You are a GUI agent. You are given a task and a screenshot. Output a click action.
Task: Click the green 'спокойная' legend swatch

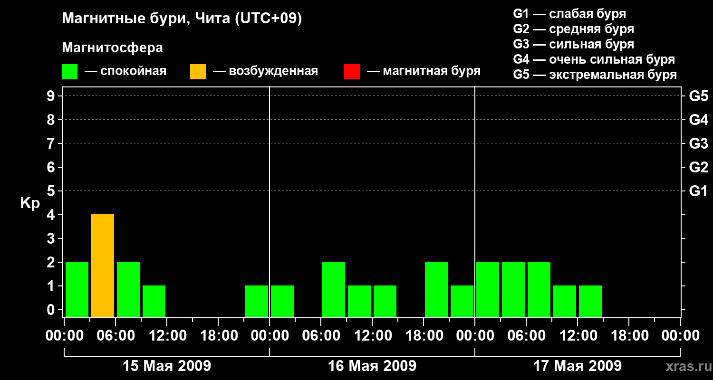[x=70, y=72]
